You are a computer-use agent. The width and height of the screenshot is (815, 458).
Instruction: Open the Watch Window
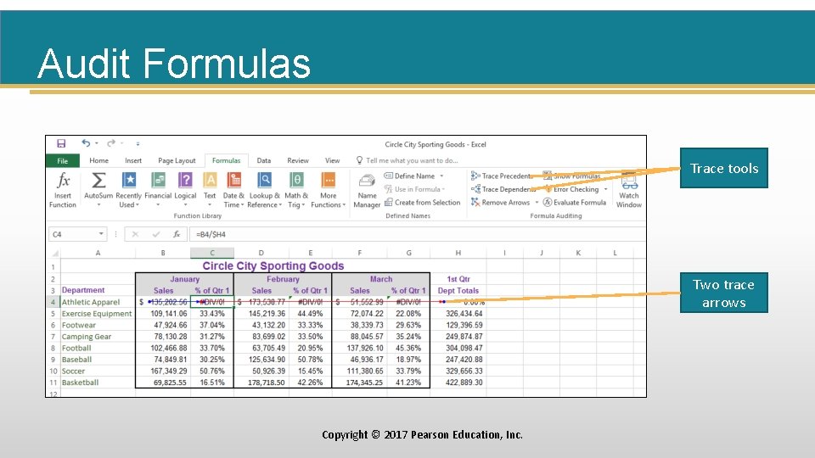(629, 190)
